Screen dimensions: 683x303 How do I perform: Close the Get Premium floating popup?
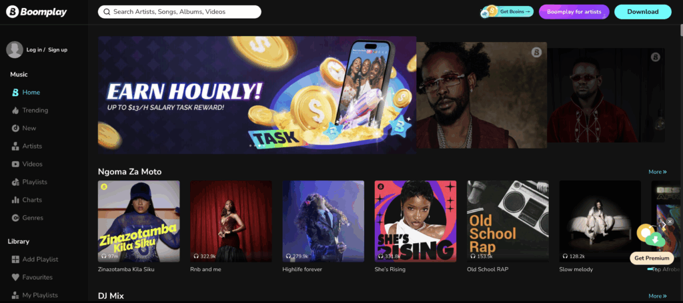pyautogui.click(x=670, y=222)
